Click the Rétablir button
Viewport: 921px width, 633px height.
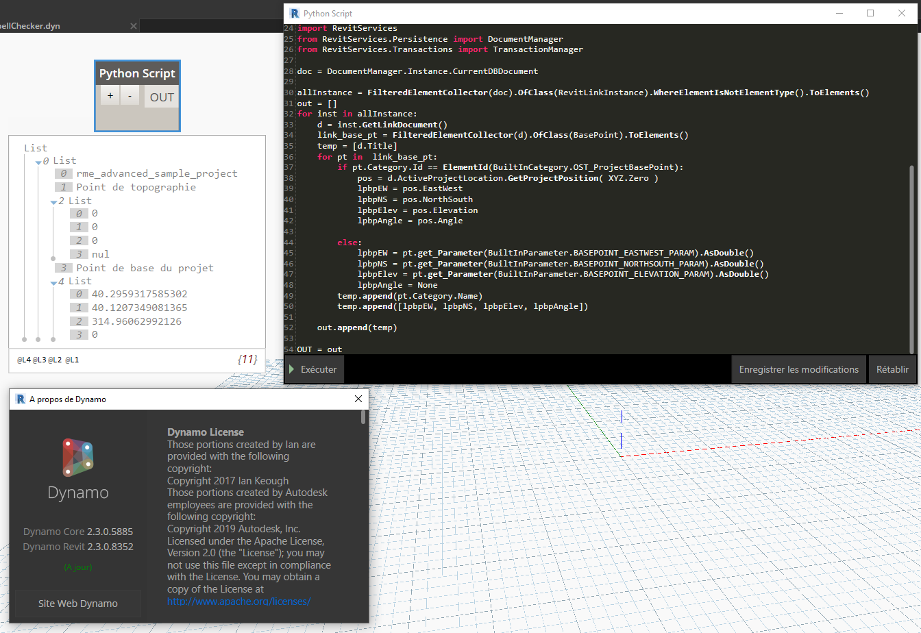click(x=892, y=369)
